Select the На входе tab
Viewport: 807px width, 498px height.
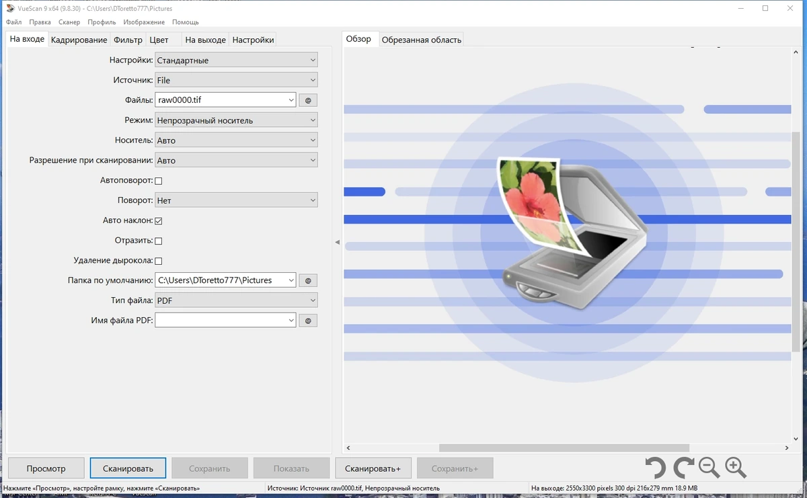tap(27, 39)
